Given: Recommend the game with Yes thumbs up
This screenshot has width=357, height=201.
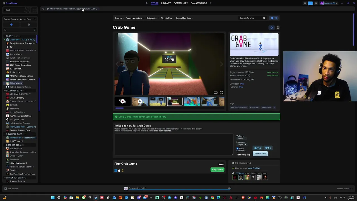Looking at the screenshot, I should (x=258, y=148).
